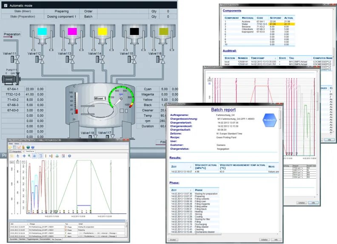This screenshot has width=337, height=244.
Task: Select highlighted Water row in Components table
Action: (x=259, y=24)
